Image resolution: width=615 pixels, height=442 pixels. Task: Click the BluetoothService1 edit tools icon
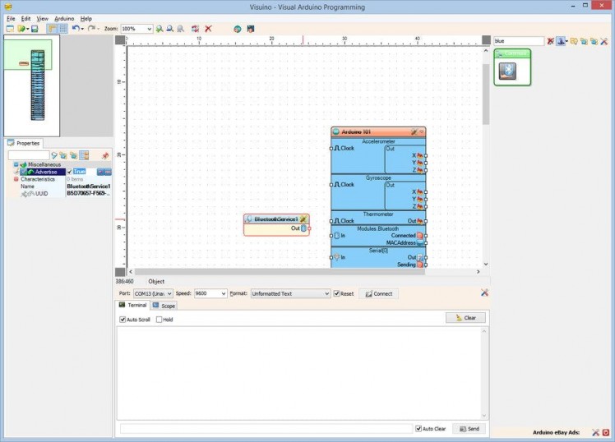point(303,219)
